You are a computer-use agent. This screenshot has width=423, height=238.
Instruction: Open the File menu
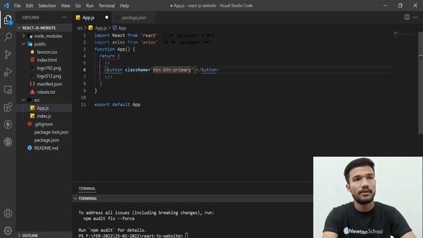17,5
